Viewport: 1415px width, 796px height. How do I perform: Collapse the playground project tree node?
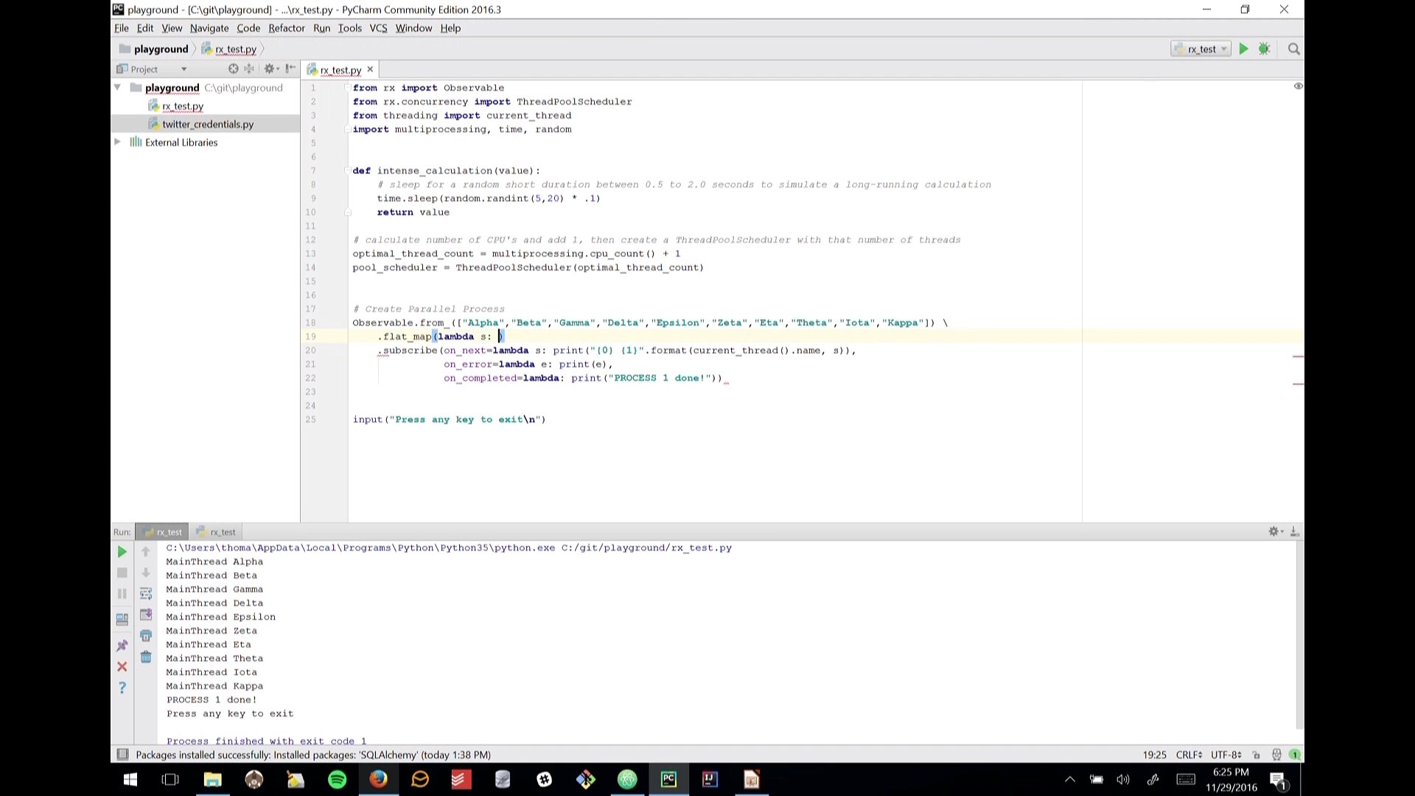(x=117, y=87)
